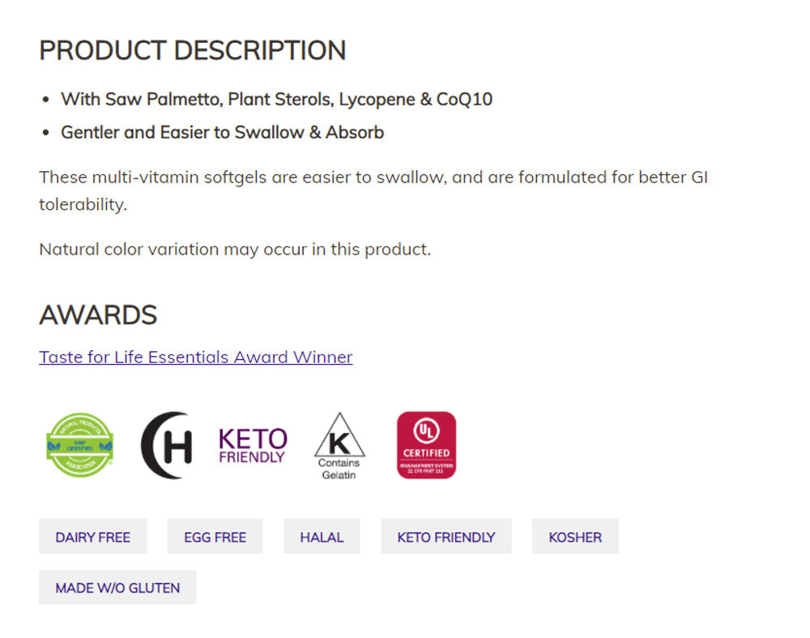Click the Kosher K triangle symbol
The height and width of the screenshot is (638, 810).
pos(339,436)
